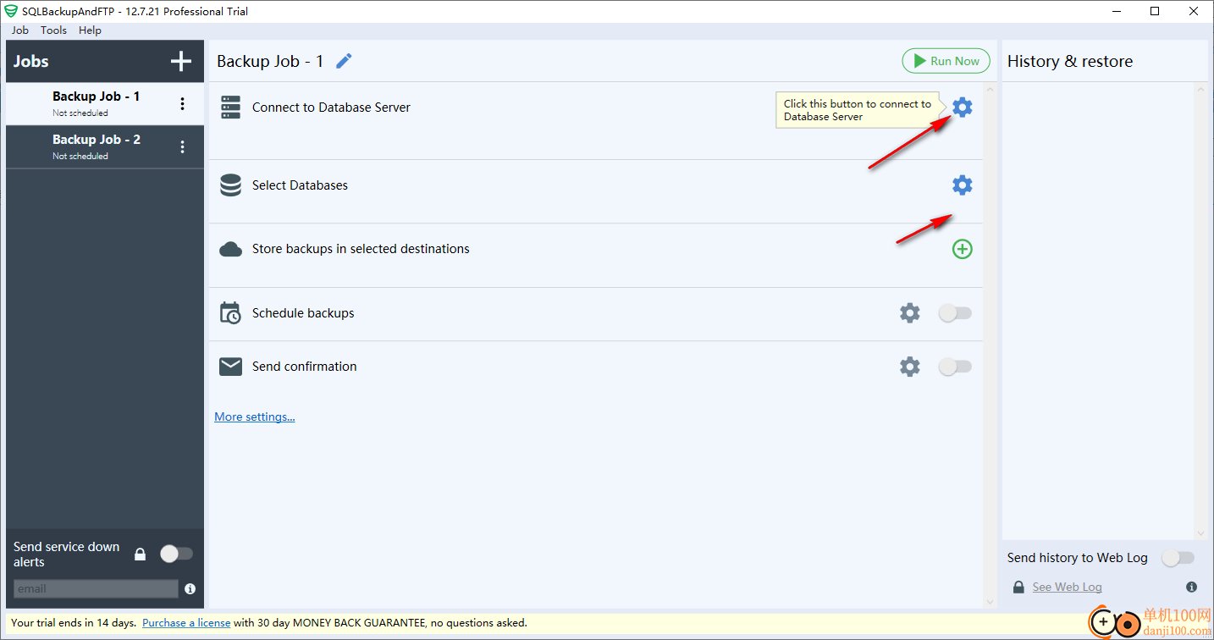The image size is (1214, 640).
Task: Maximize the SQLBackupAndFTP window
Action: 1155,12
